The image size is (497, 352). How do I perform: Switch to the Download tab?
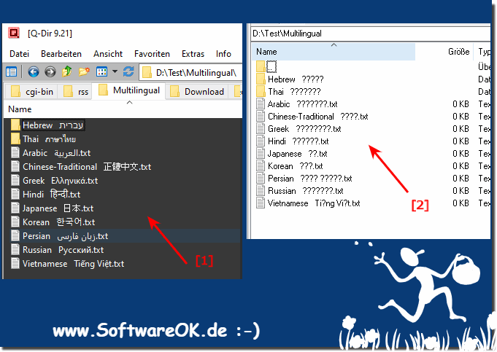click(x=197, y=92)
